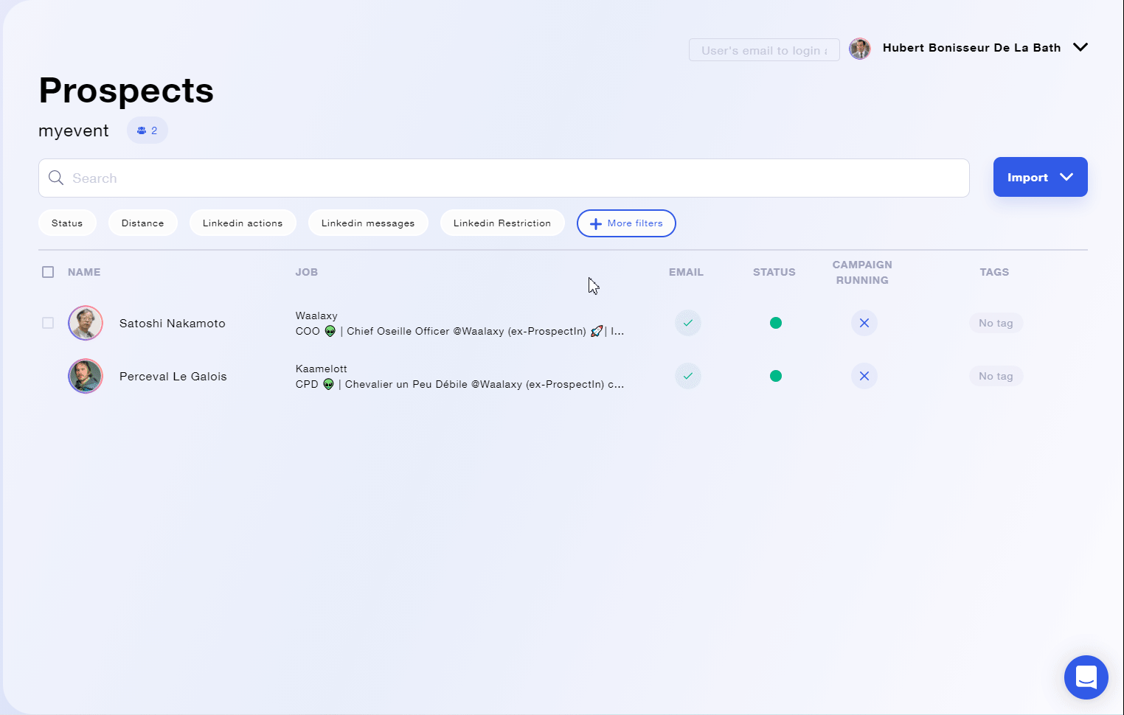
Task: Click Satoshi Nakamoto's email checkmark icon
Action: (x=687, y=323)
